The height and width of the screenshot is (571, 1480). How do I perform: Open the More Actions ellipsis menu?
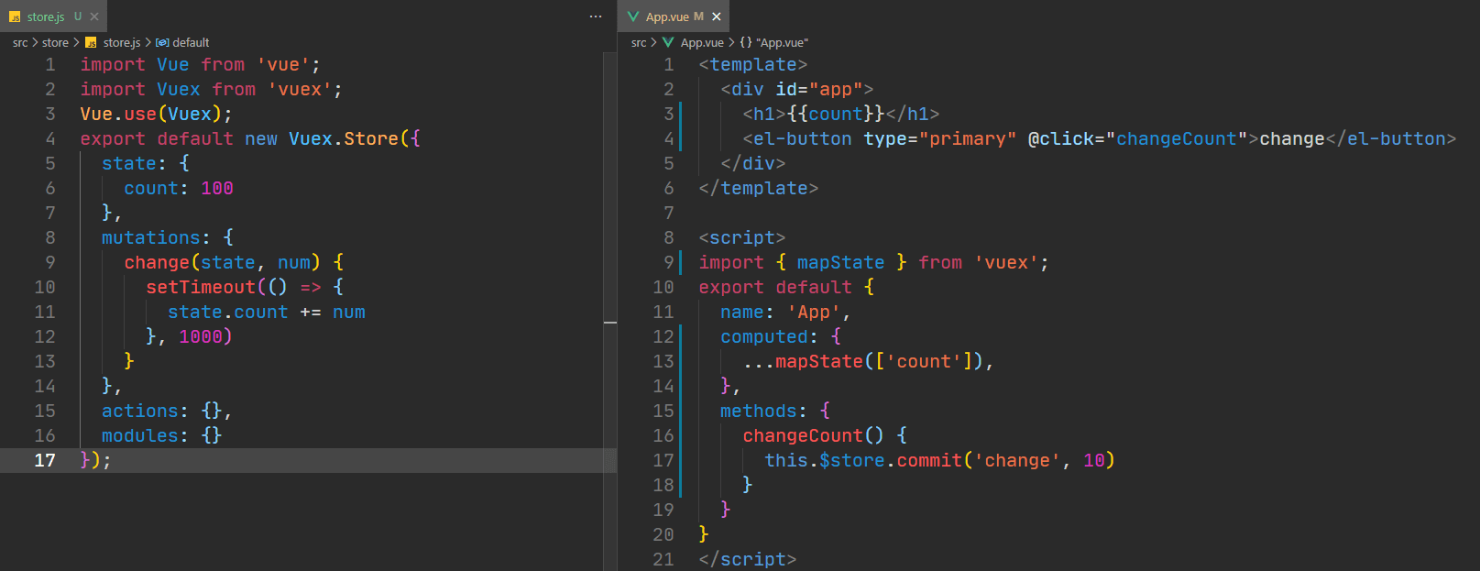(x=596, y=16)
